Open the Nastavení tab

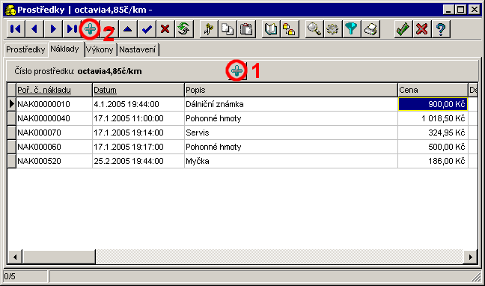(138, 49)
